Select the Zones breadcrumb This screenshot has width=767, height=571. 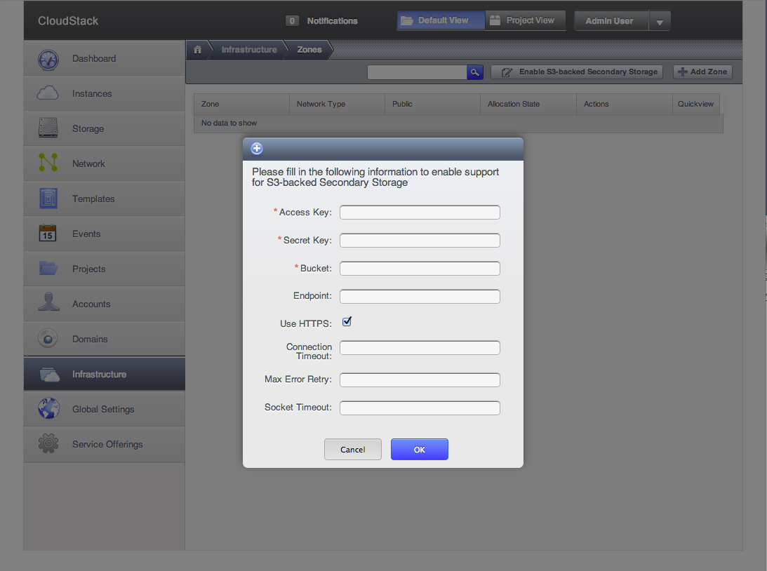coord(309,49)
